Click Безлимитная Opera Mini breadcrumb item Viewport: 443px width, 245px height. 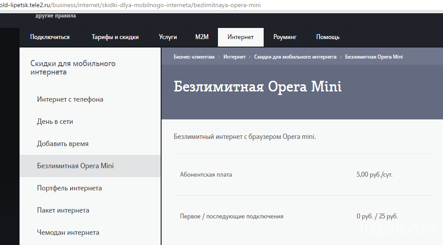(x=374, y=57)
